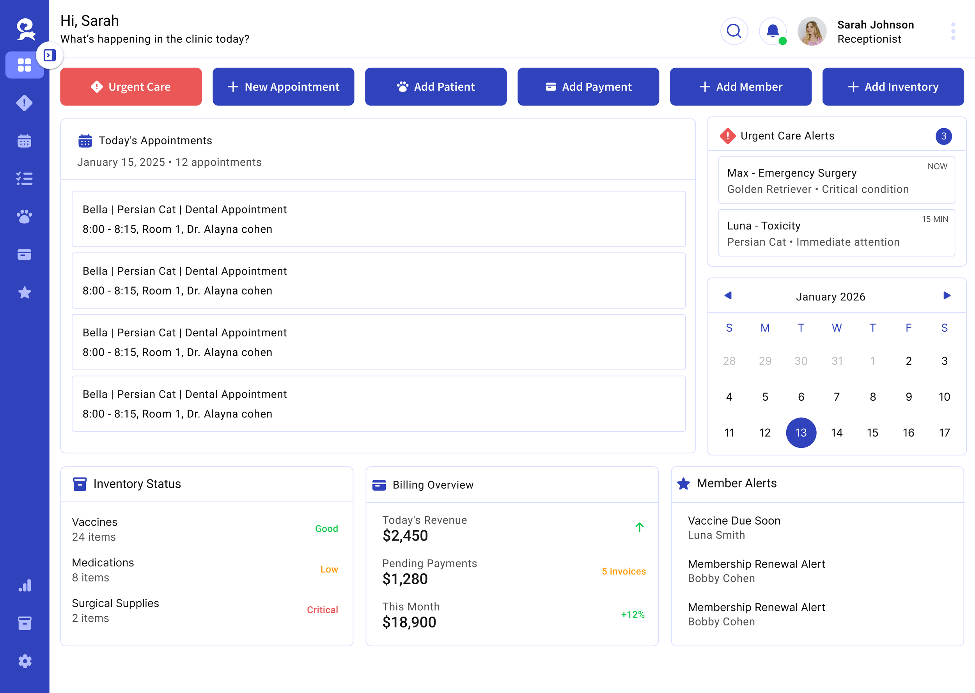
Task: Go to next month in calendar
Action: (x=947, y=296)
